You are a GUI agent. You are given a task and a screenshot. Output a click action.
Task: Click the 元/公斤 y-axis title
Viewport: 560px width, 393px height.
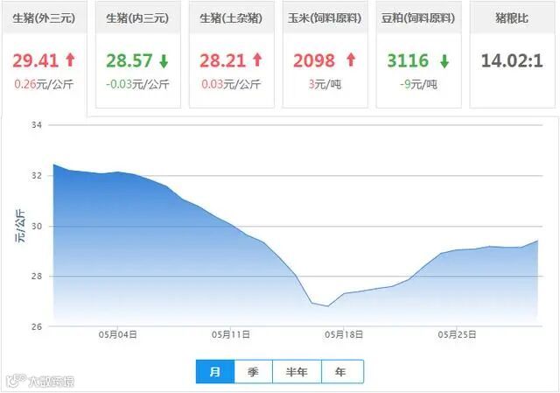[x=20, y=226]
